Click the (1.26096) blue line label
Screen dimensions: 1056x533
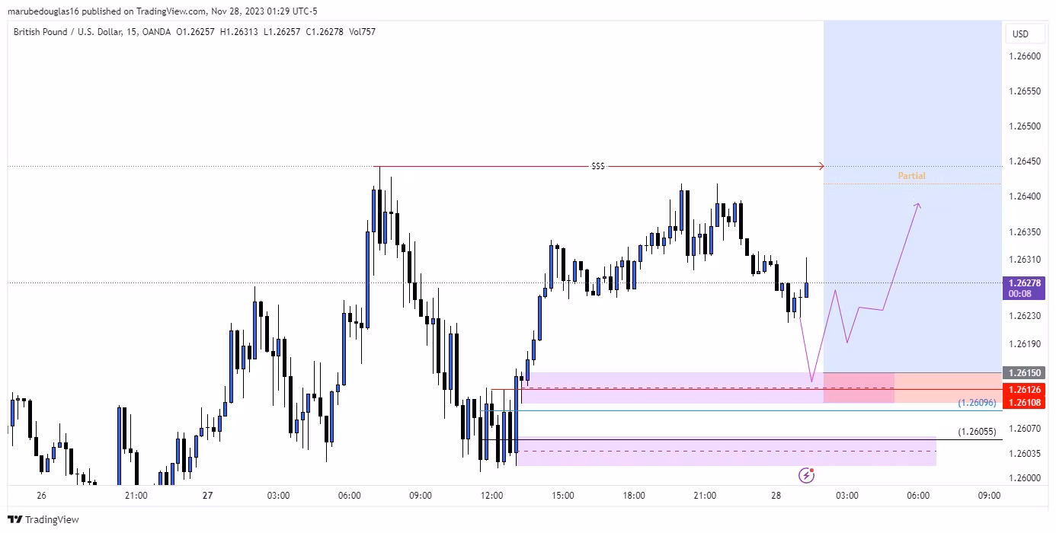tap(977, 403)
